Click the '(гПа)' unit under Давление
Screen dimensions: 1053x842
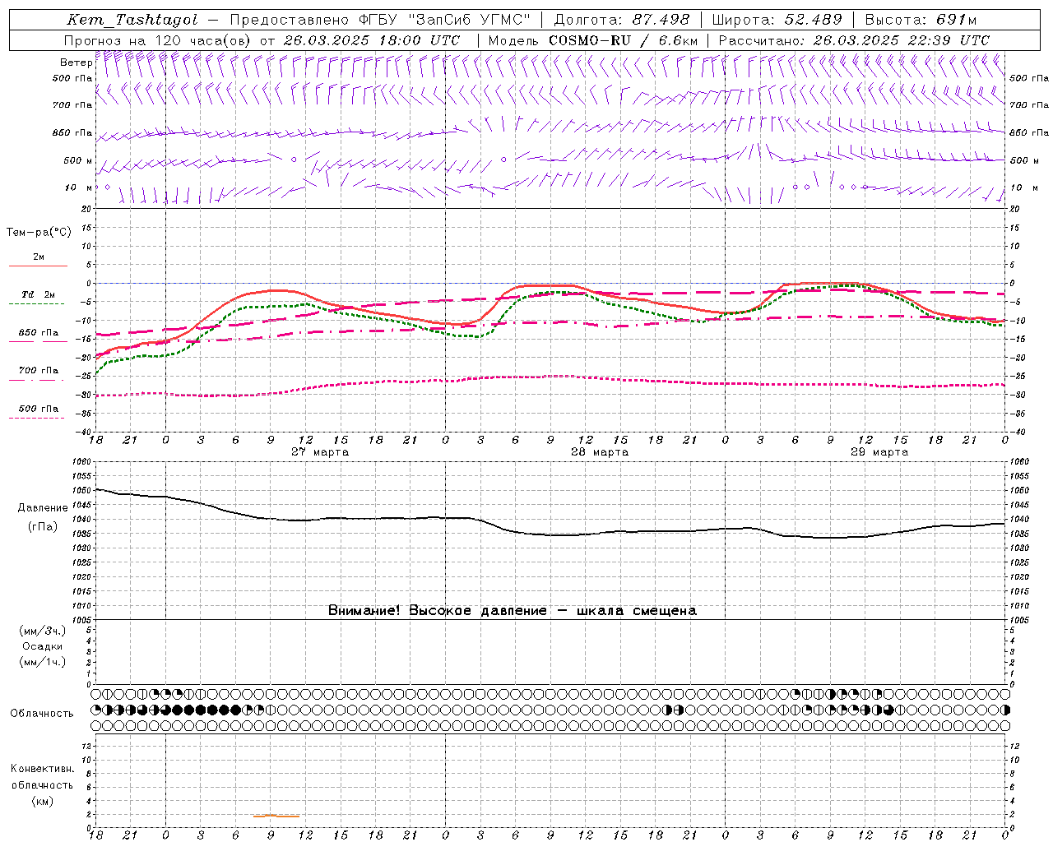pos(43,527)
